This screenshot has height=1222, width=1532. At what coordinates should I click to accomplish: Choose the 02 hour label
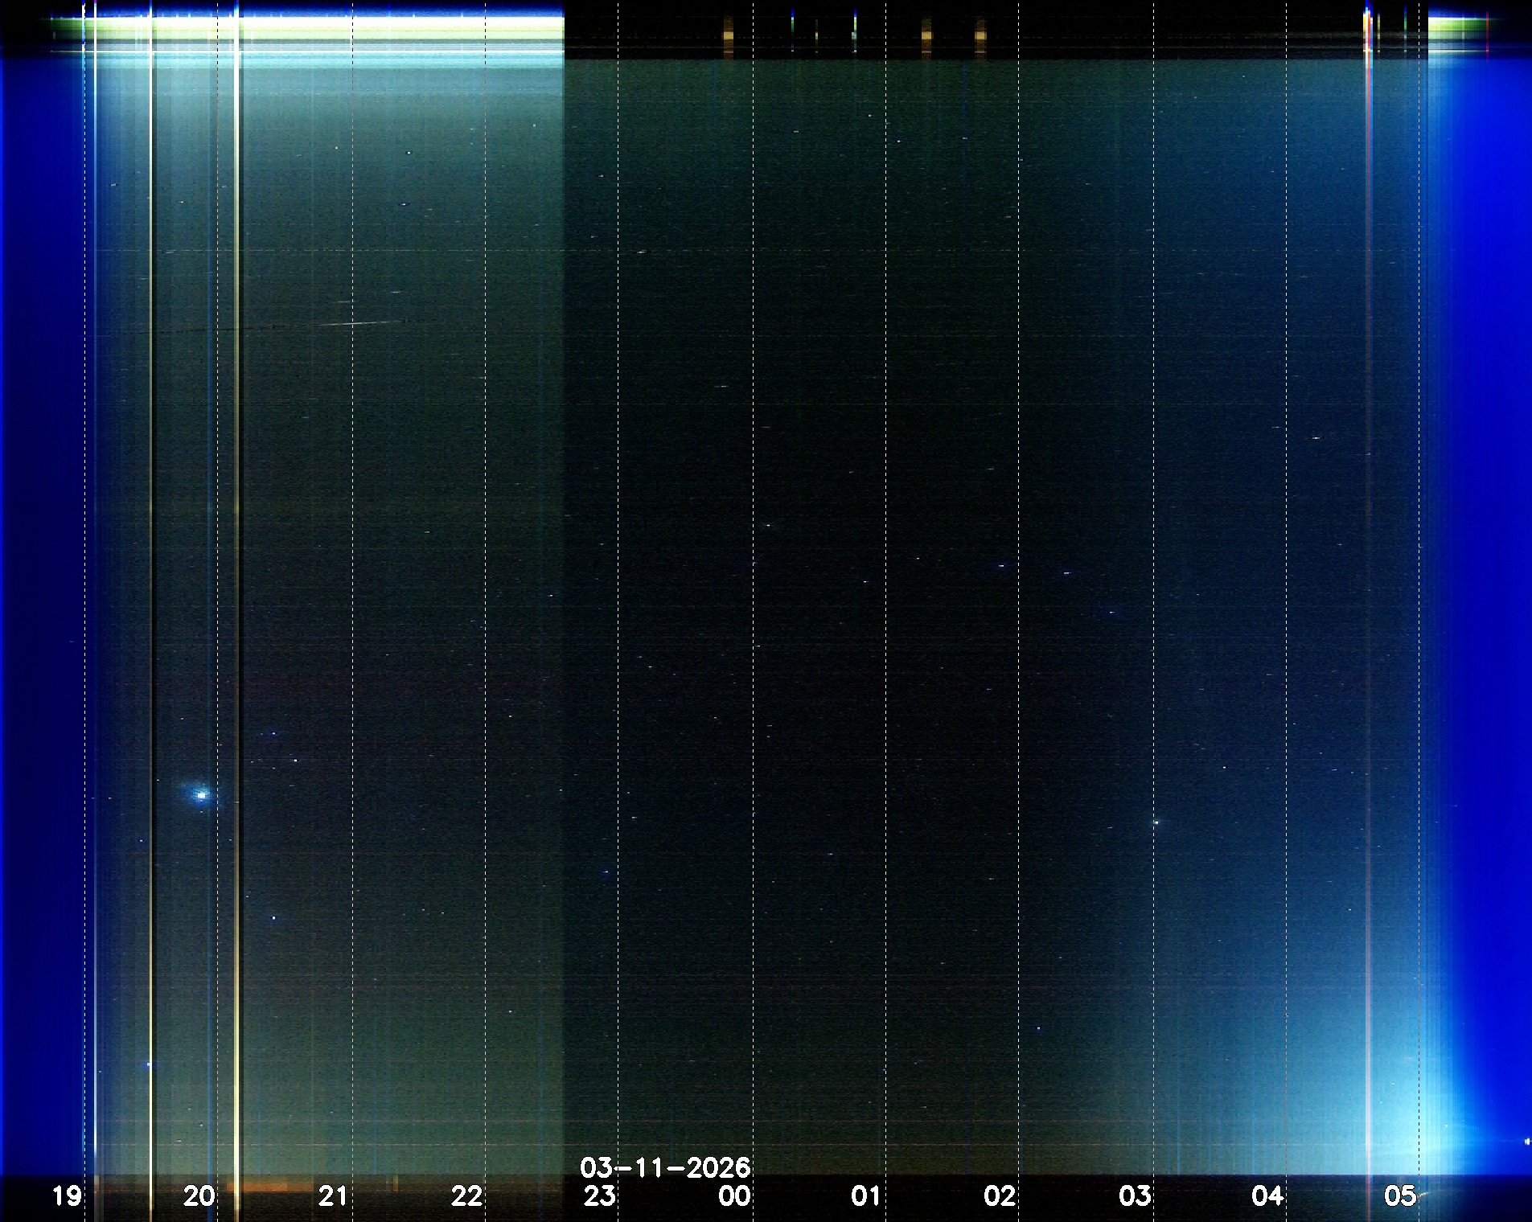1000,1196
